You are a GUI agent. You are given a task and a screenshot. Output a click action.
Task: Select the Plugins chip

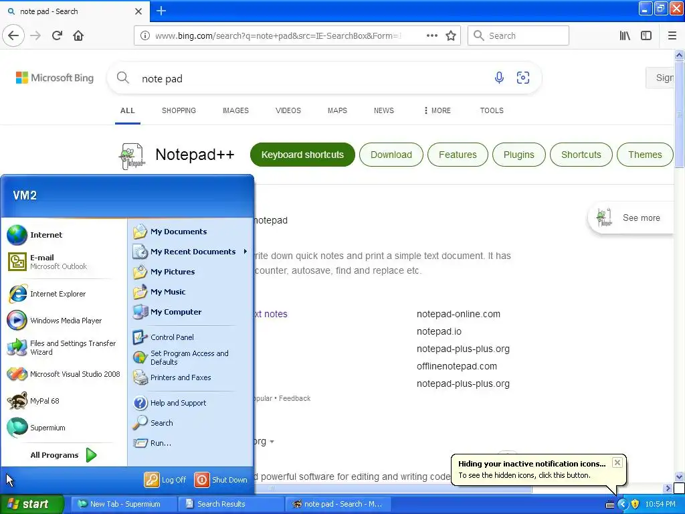[518, 155]
